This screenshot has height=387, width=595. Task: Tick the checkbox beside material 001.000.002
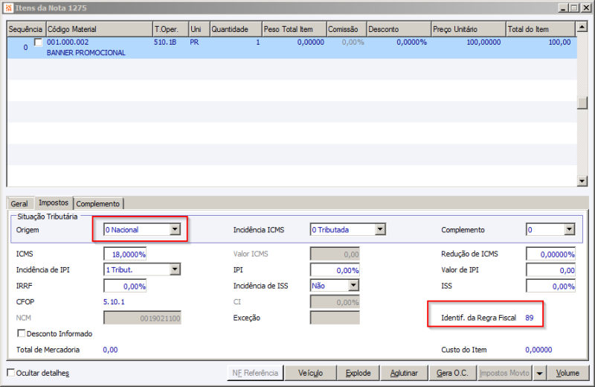click(x=38, y=42)
